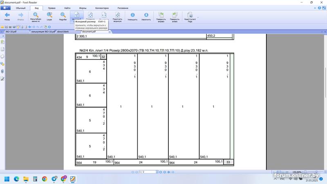Image resolution: width=327 pixels, height=184 pixels.
Task: Click the zoom out minus on slider
Action: (x=305, y=172)
